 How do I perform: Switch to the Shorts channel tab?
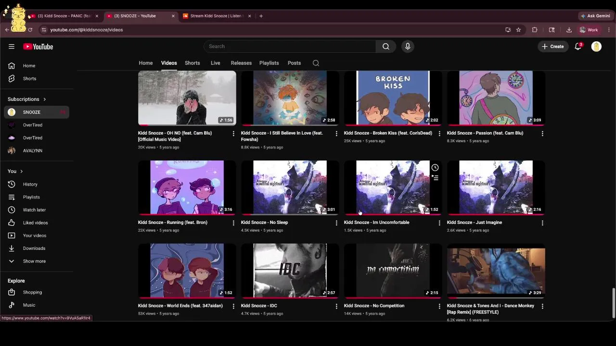pos(192,63)
